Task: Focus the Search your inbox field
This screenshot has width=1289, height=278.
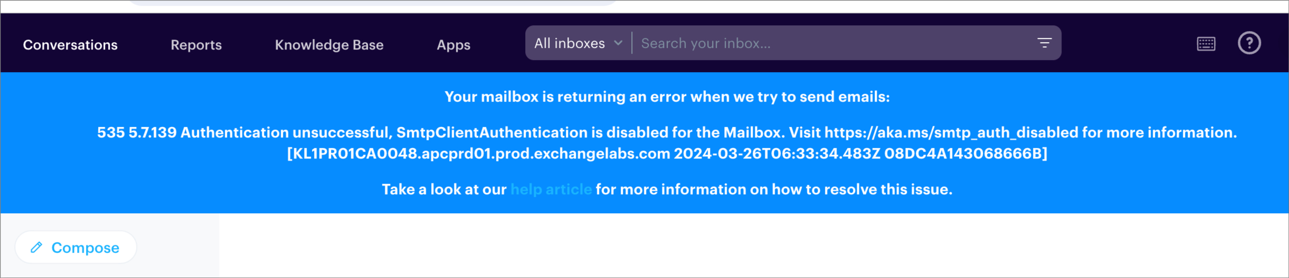Action: coord(834,43)
